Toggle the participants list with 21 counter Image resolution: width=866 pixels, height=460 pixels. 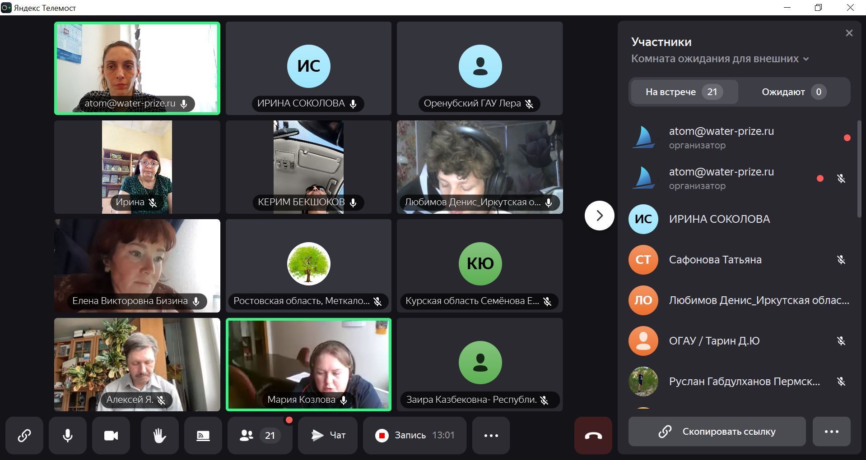260,435
